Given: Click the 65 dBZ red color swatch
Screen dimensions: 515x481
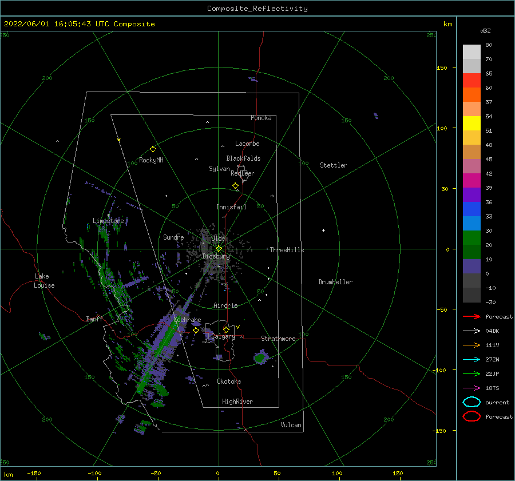Looking at the screenshot, I should coord(472,80).
